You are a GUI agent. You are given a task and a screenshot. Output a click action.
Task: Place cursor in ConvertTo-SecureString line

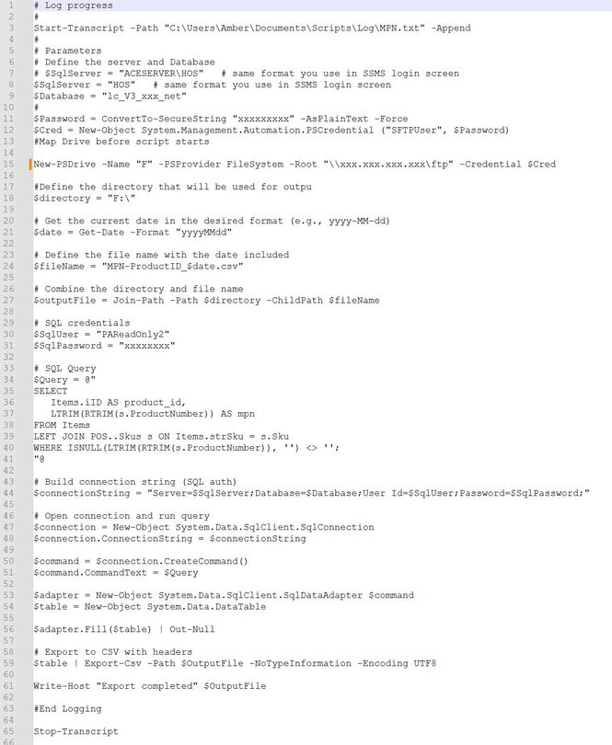[221, 119]
